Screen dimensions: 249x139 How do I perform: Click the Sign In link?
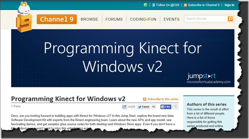(229, 5)
